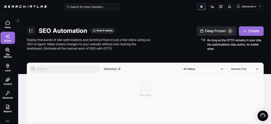Click the list icon beside SEO Automation
This screenshot has height=124, width=271.
coord(31,31)
